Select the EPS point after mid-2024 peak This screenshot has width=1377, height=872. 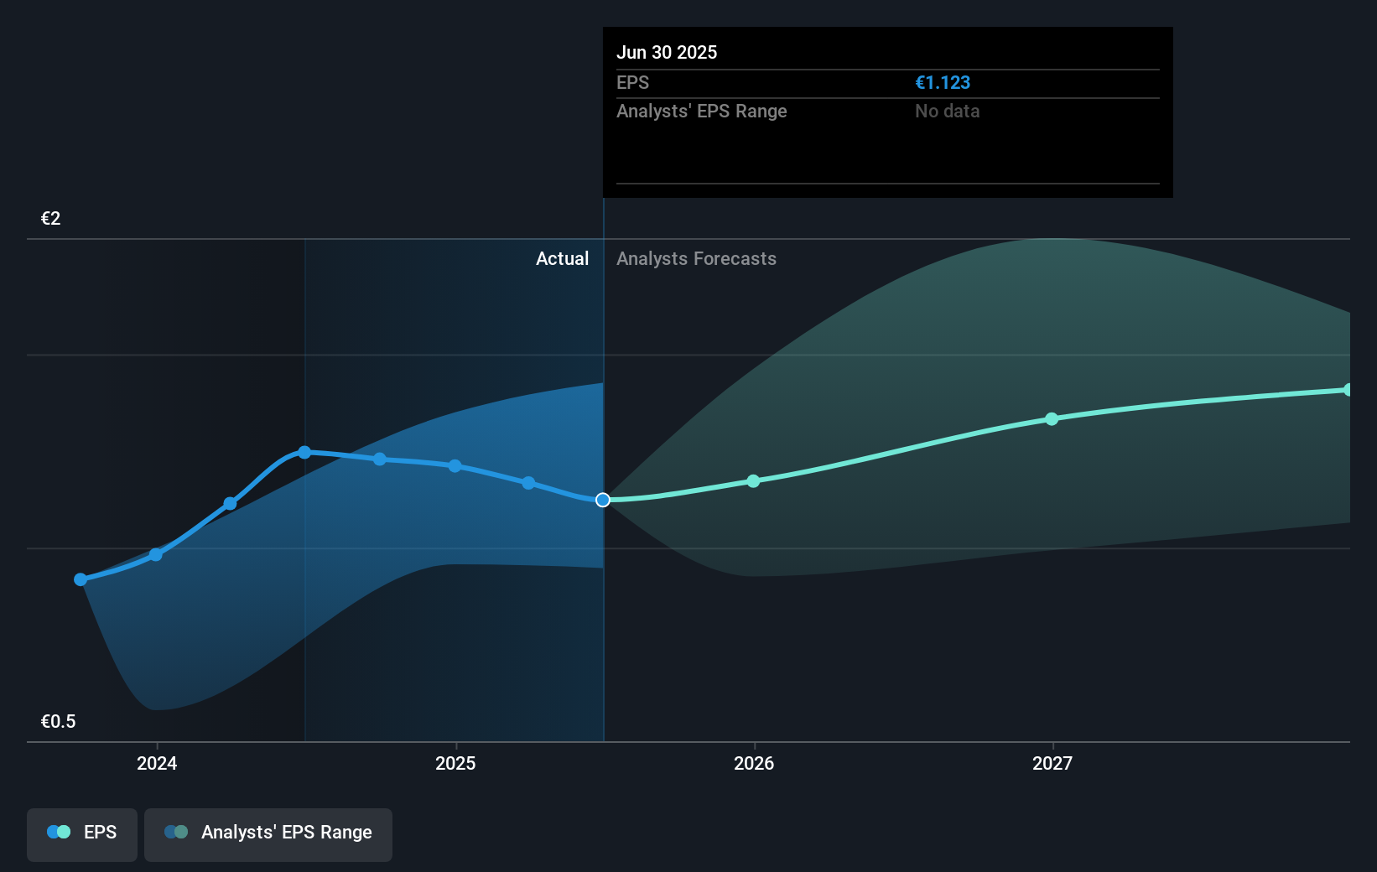(380, 459)
